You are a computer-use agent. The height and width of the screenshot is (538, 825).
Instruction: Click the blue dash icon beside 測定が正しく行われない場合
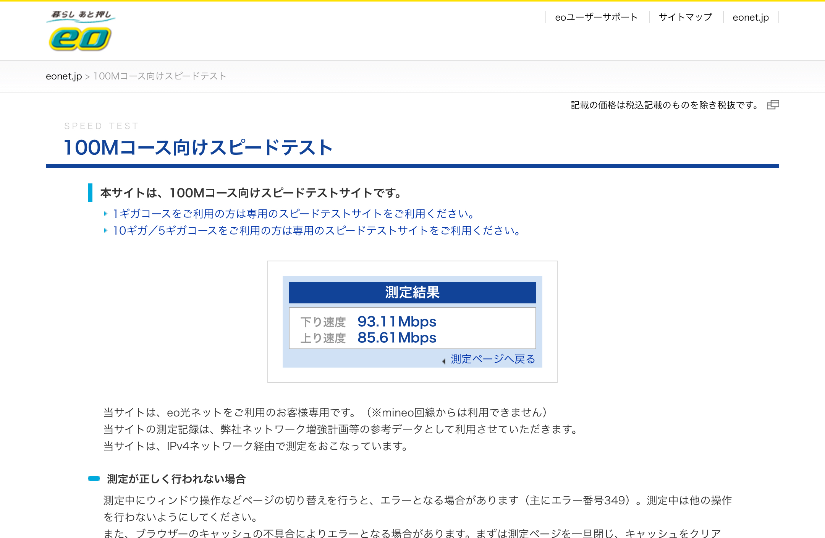94,478
